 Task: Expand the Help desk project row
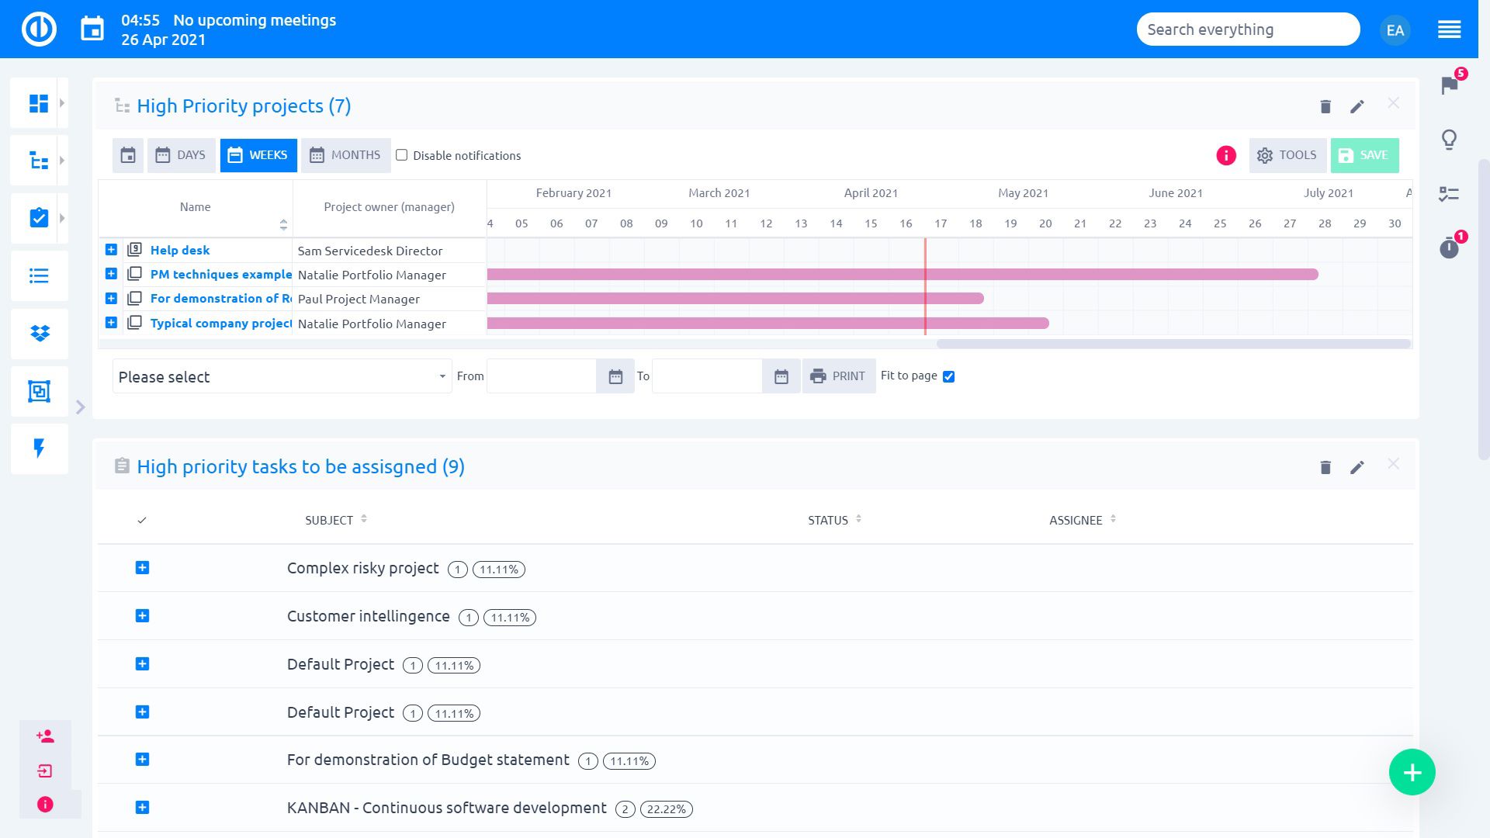pos(111,250)
